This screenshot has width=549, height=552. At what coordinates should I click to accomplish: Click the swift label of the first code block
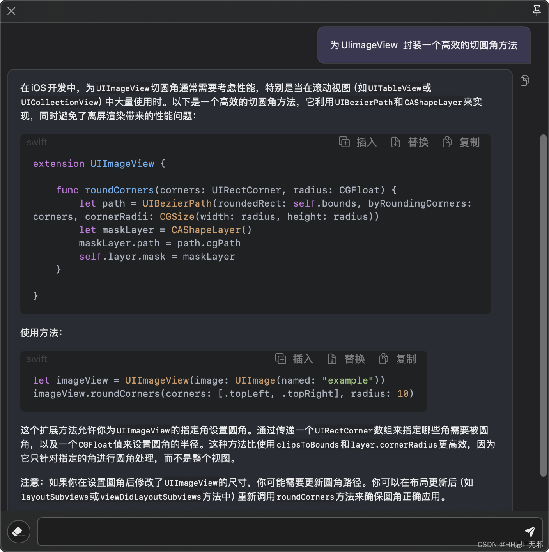click(37, 142)
